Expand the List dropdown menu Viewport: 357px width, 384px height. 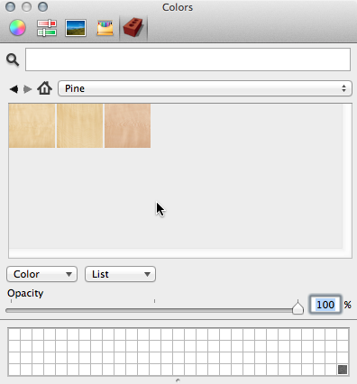pyautogui.click(x=120, y=274)
